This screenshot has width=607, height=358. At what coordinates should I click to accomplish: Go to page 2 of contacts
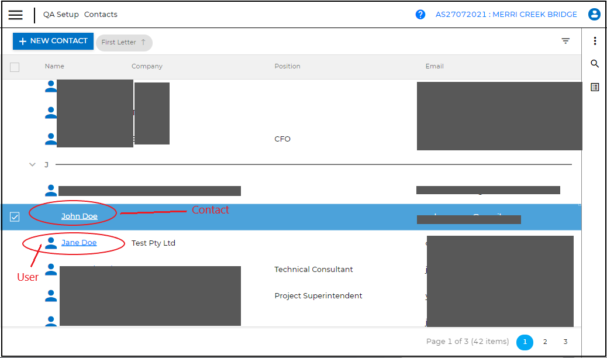click(x=545, y=342)
